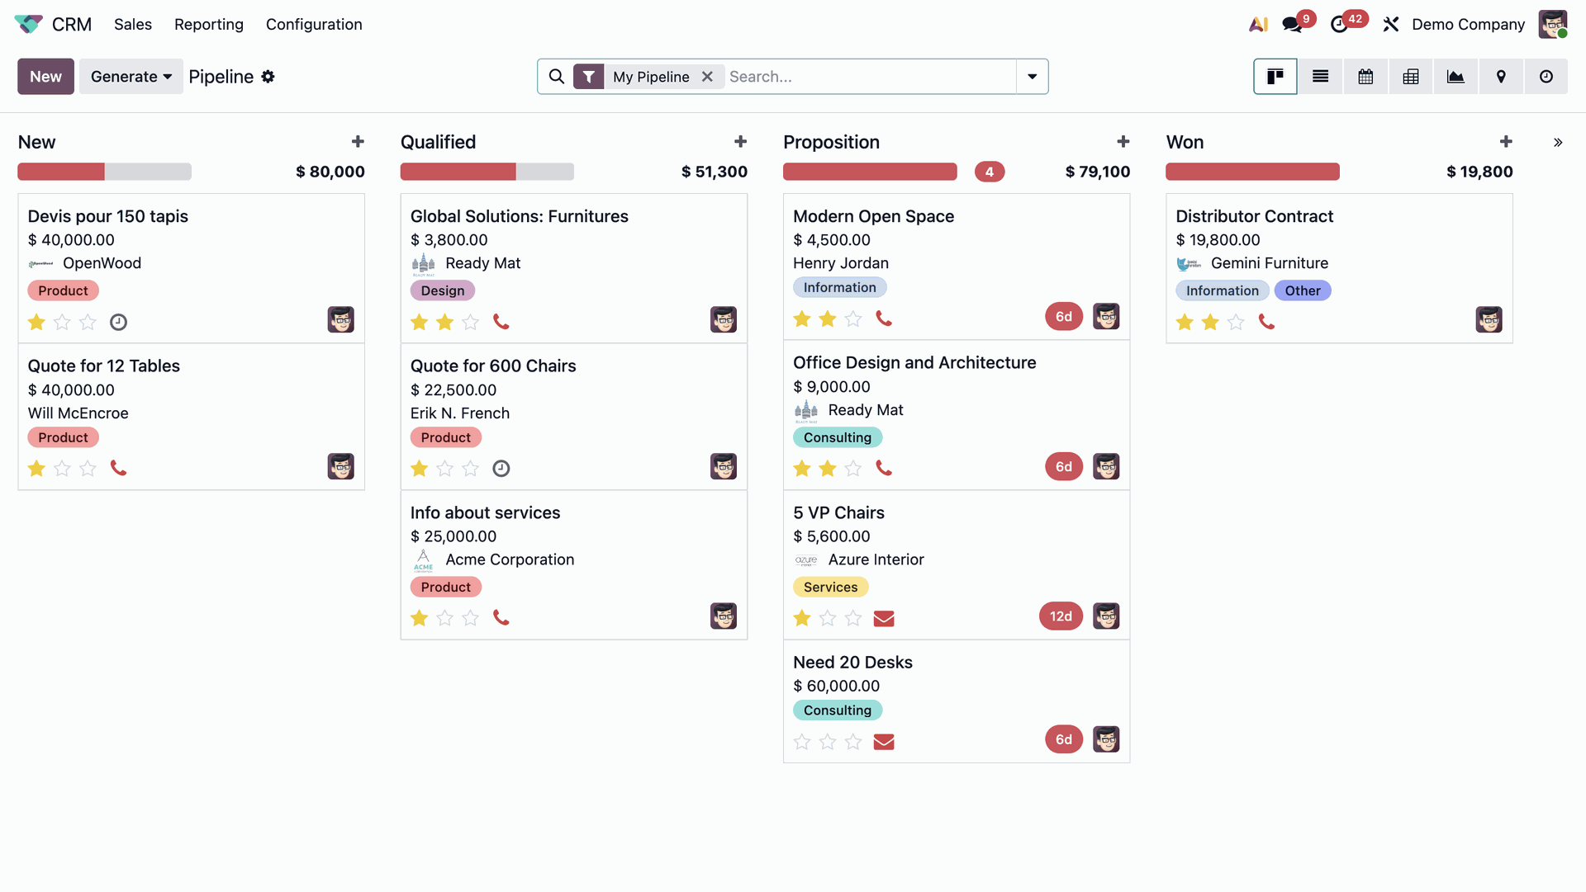Image resolution: width=1586 pixels, height=892 pixels.
Task: Click the New column progress bar
Action: 104,172
